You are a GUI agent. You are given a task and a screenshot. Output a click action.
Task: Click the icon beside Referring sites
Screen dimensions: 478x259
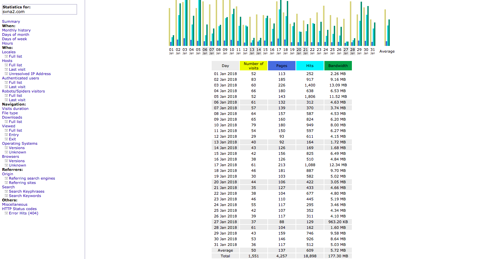coord(6,183)
